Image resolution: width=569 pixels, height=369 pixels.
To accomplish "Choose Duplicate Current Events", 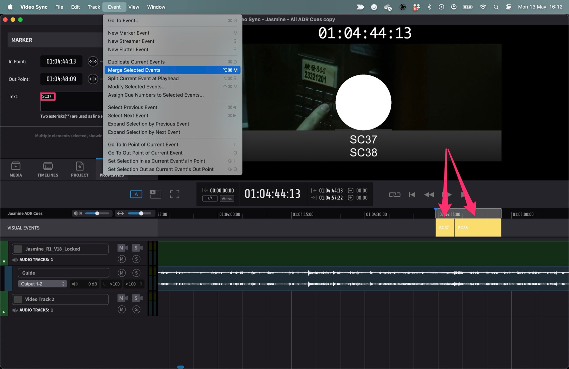I will pos(173,62).
